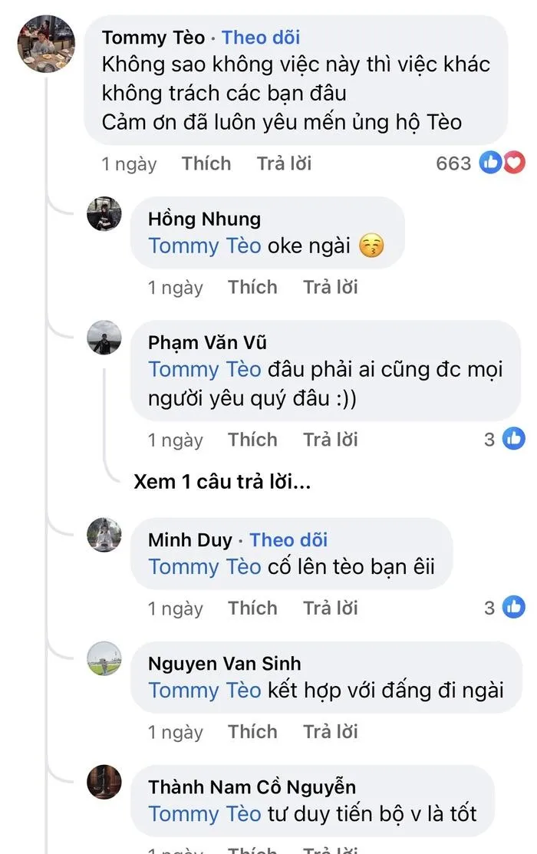537x854 pixels.
Task: Reply to Thành Nam Cồ Nguyễn with Trả lời
Action: 330,850
